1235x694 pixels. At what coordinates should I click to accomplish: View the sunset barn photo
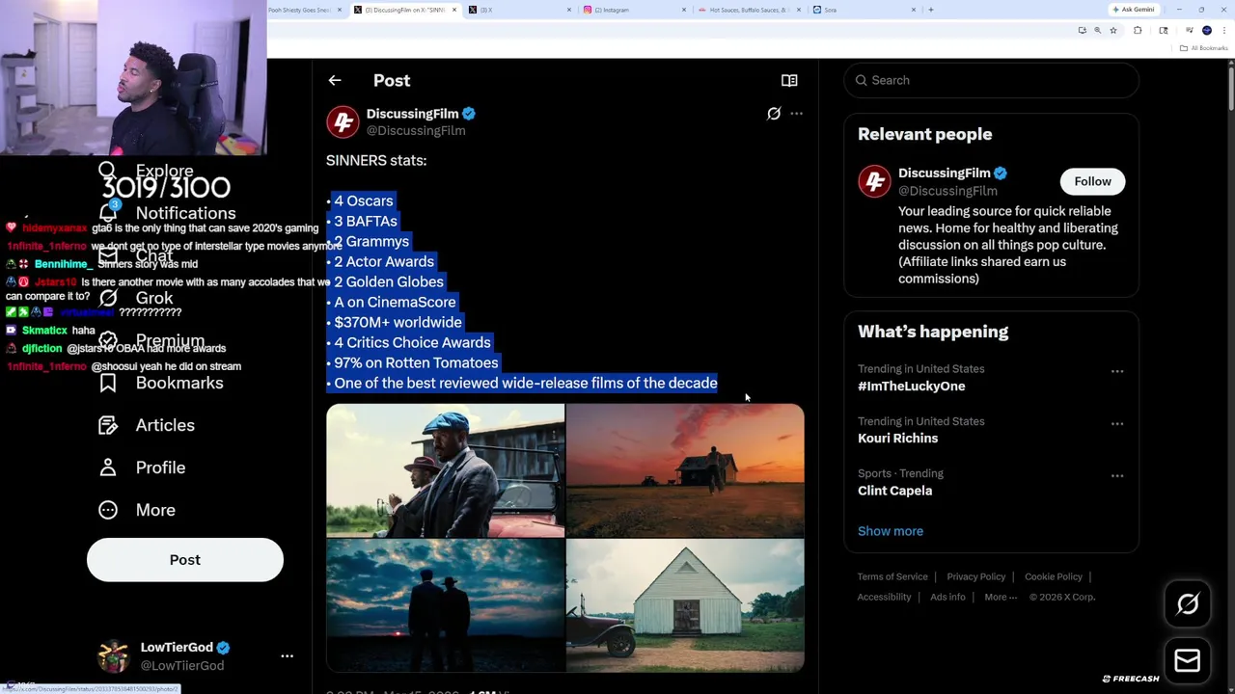[685, 470]
